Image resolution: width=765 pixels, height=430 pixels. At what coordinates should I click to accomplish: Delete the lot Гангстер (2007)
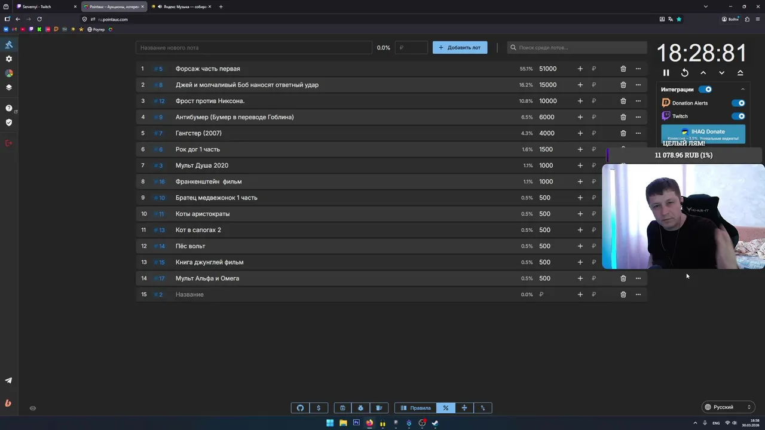(x=623, y=133)
